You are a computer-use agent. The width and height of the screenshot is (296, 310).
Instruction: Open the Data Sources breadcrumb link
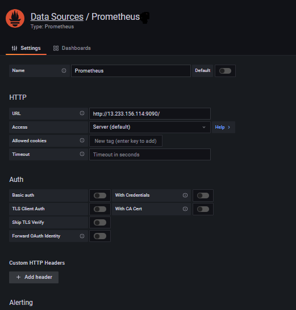pos(57,16)
